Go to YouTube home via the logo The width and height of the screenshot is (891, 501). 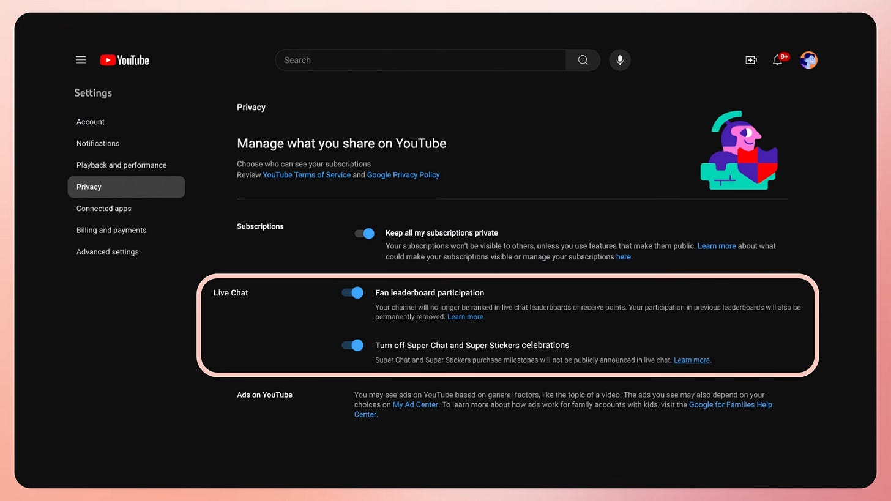tap(125, 60)
